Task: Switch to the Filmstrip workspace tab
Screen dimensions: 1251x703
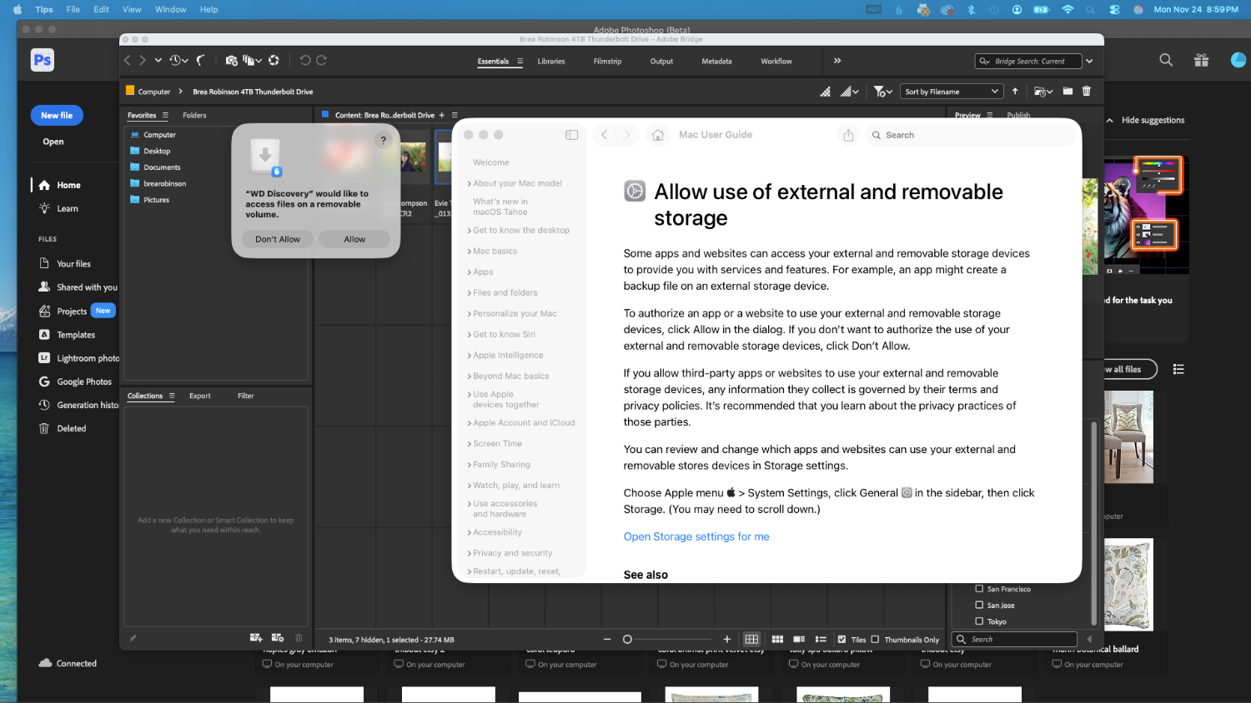Action: coord(607,62)
